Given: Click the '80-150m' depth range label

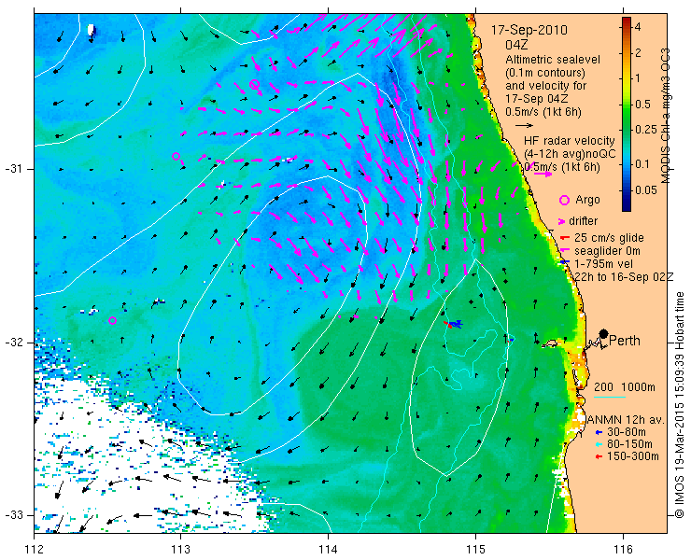Looking at the screenshot, I should (629, 444).
